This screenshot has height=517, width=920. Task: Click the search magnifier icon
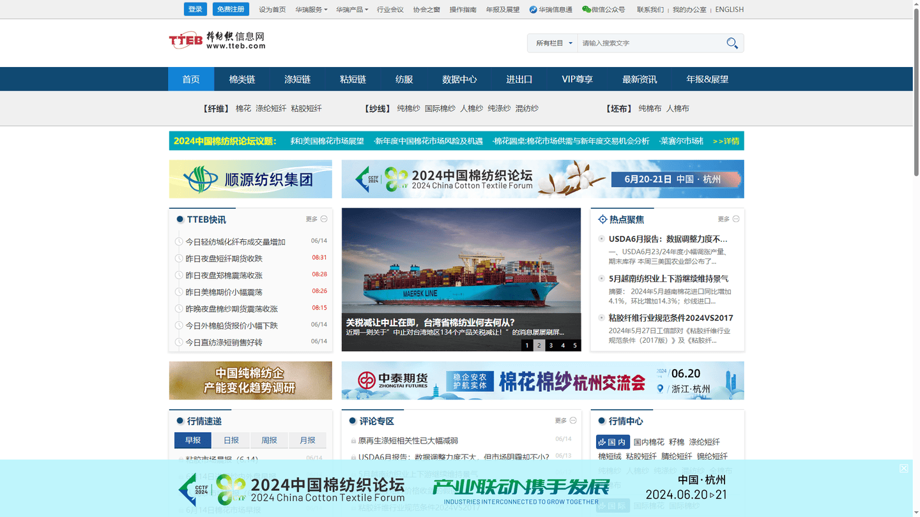pyautogui.click(x=732, y=43)
